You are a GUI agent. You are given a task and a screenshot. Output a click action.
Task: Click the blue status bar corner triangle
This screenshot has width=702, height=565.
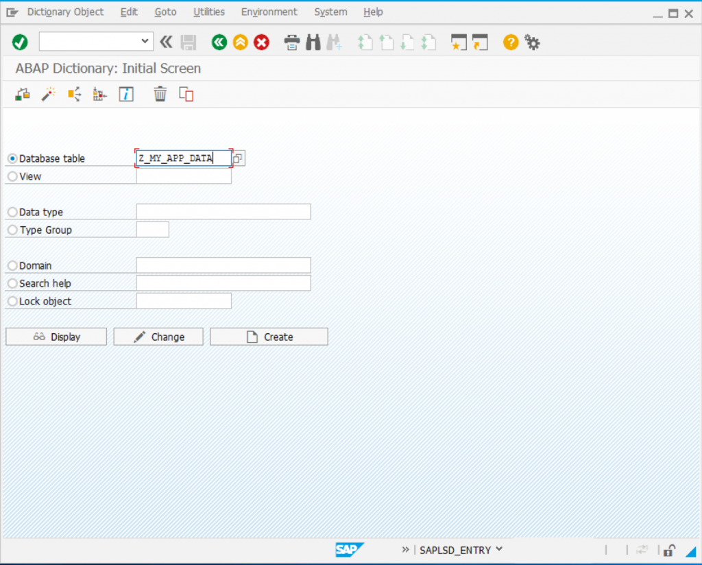pyautogui.click(x=691, y=552)
